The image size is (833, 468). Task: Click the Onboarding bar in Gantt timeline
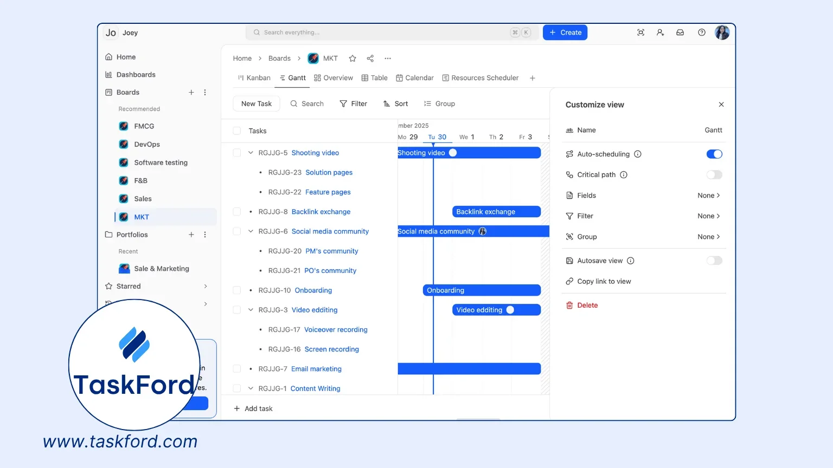click(481, 290)
